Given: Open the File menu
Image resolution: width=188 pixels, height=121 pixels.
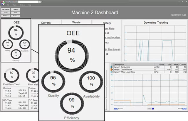Looking at the screenshot, I should tap(8, 5).
